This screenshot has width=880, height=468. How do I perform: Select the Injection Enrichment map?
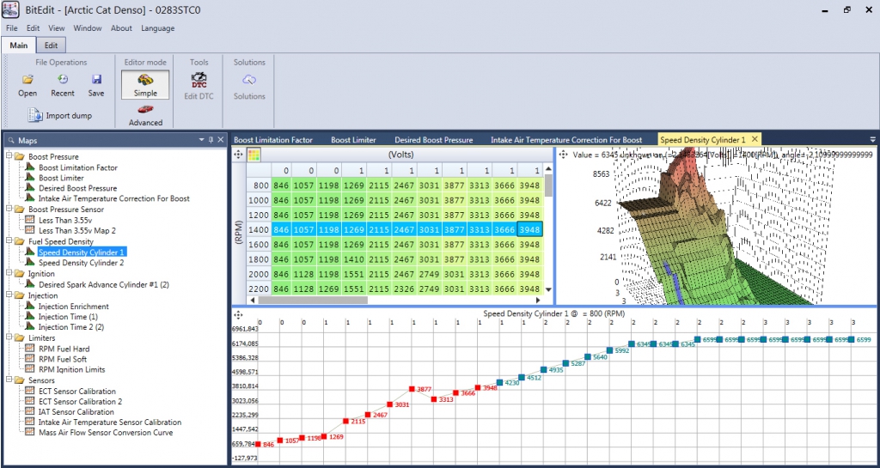(x=74, y=307)
